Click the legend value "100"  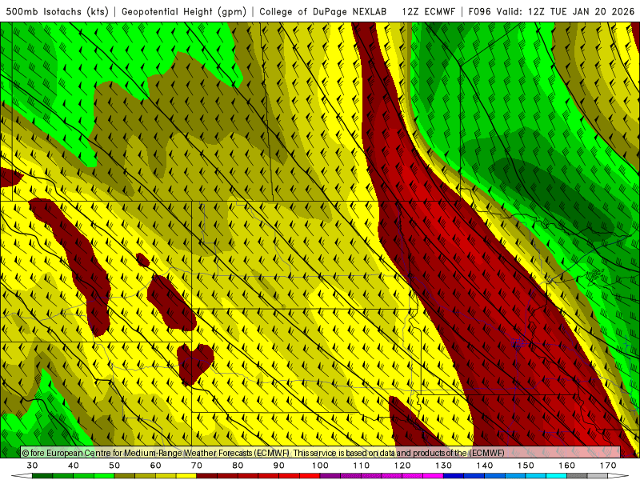321,466
